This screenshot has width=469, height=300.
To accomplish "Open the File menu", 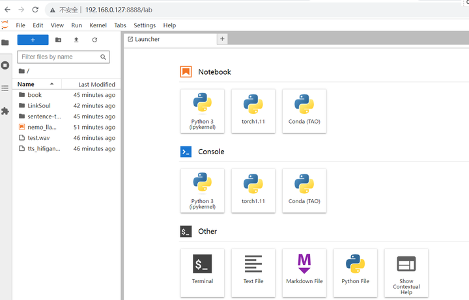I will point(20,25).
